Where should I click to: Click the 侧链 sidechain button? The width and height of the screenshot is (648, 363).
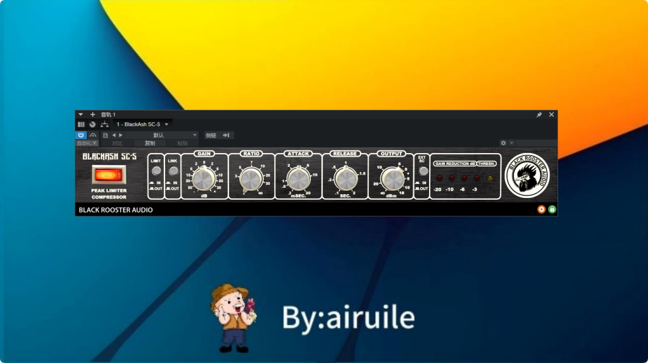point(211,135)
